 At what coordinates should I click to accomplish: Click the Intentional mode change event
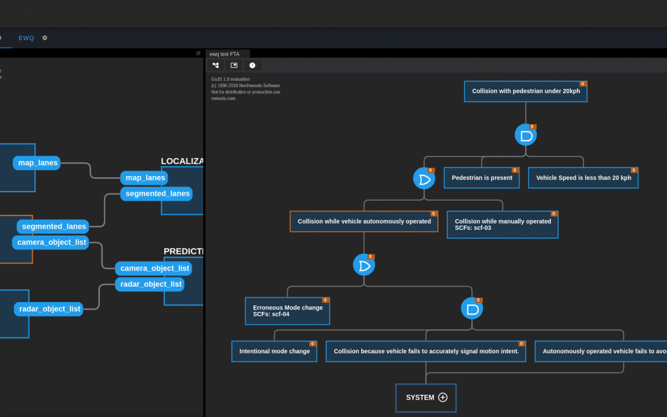(274, 352)
